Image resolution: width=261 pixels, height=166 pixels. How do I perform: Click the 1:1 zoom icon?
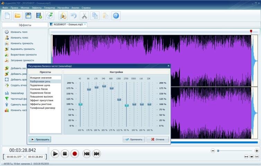coord(257,157)
